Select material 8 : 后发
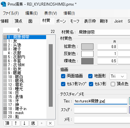This screenshot has height=128, width=130. pyautogui.click(x=25, y=69)
